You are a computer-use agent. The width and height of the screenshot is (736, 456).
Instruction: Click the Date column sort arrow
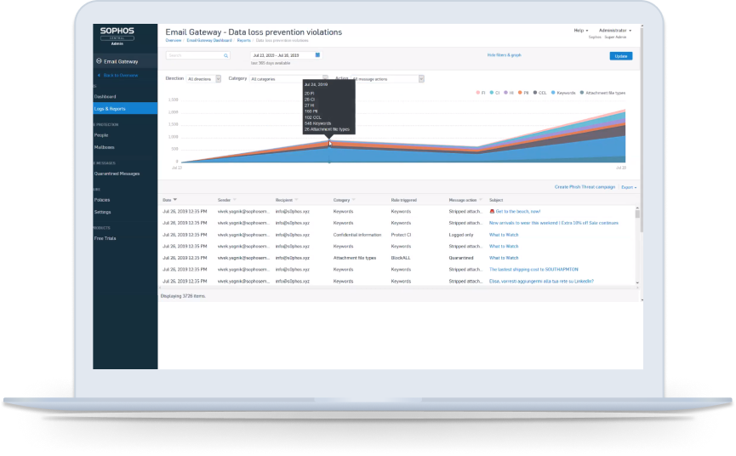click(175, 200)
